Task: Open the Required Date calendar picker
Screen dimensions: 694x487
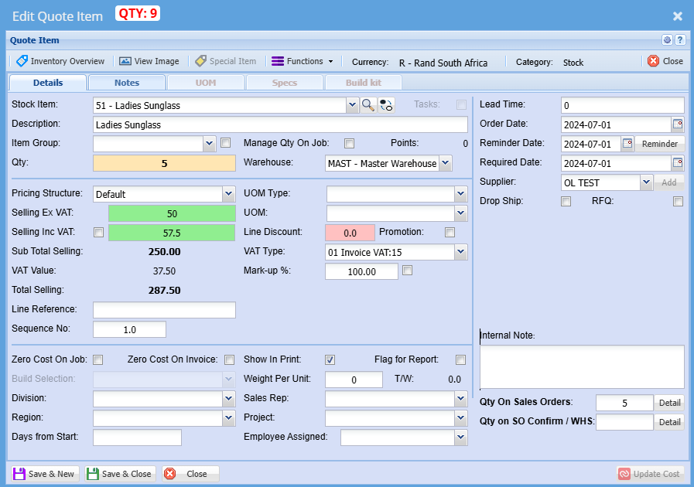Action: pyautogui.click(x=677, y=163)
